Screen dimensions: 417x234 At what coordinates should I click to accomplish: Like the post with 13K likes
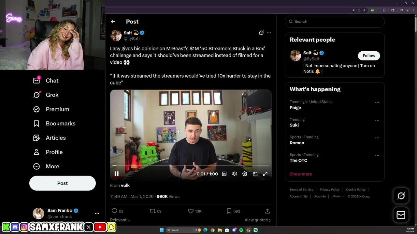coord(195,211)
